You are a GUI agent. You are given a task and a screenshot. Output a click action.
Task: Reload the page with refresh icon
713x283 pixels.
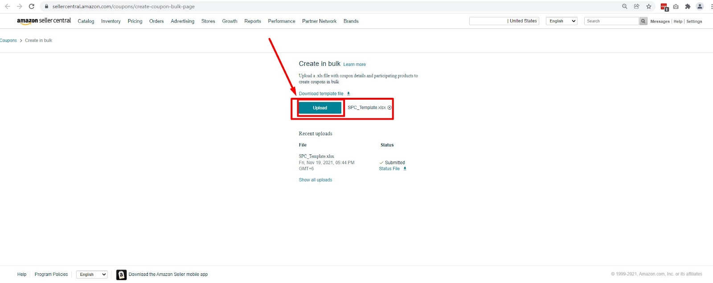(x=31, y=6)
